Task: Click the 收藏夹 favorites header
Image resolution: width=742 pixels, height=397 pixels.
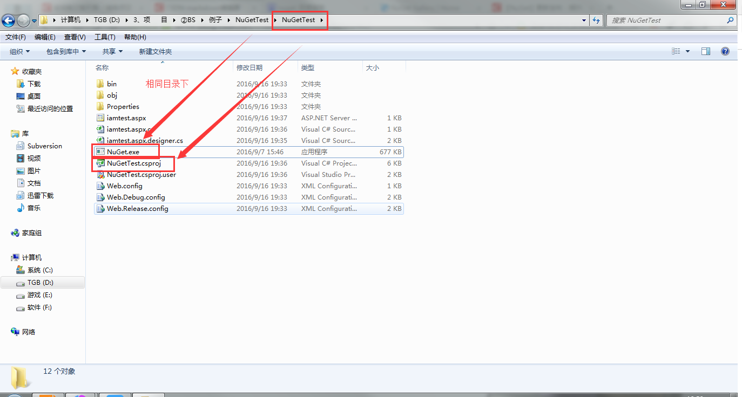Action: point(32,71)
